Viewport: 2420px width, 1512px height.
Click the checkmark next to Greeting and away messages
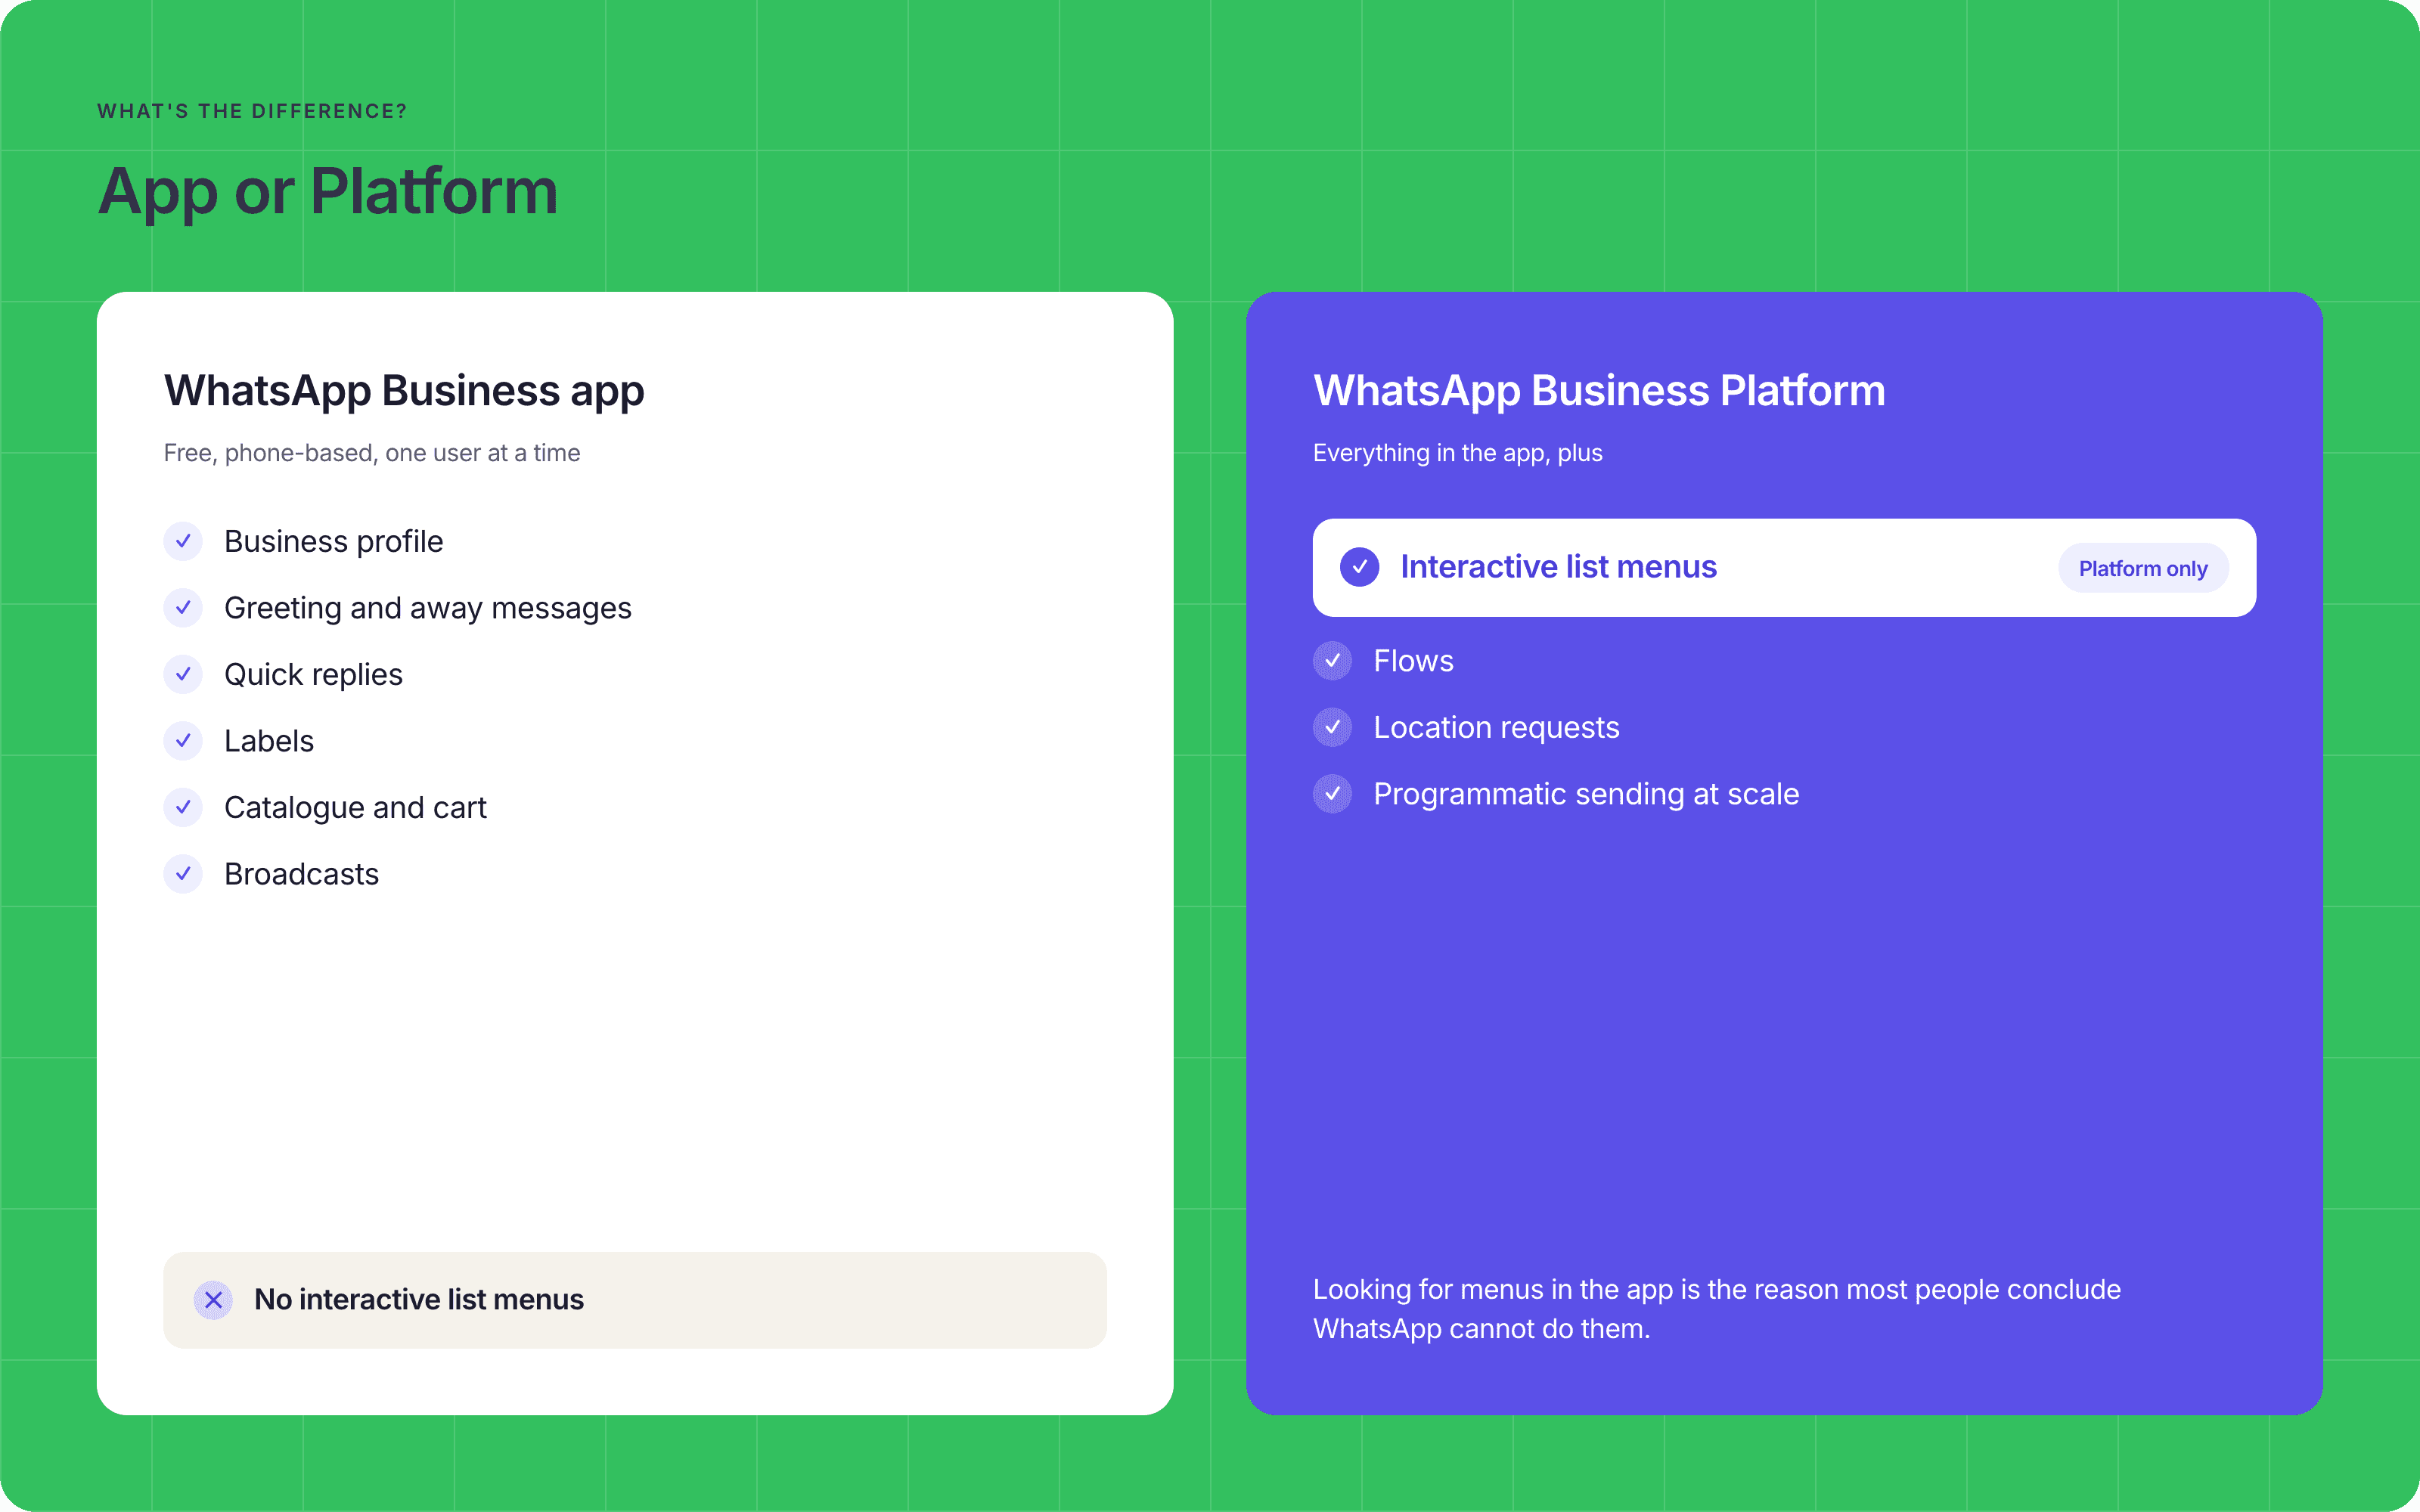[x=183, y=608]
